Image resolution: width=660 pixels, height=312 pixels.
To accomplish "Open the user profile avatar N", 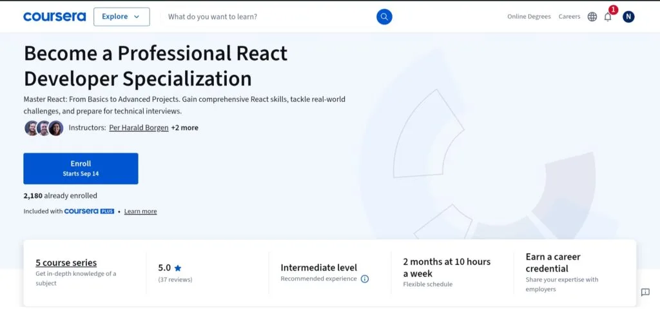I will (x=628, y=17).
